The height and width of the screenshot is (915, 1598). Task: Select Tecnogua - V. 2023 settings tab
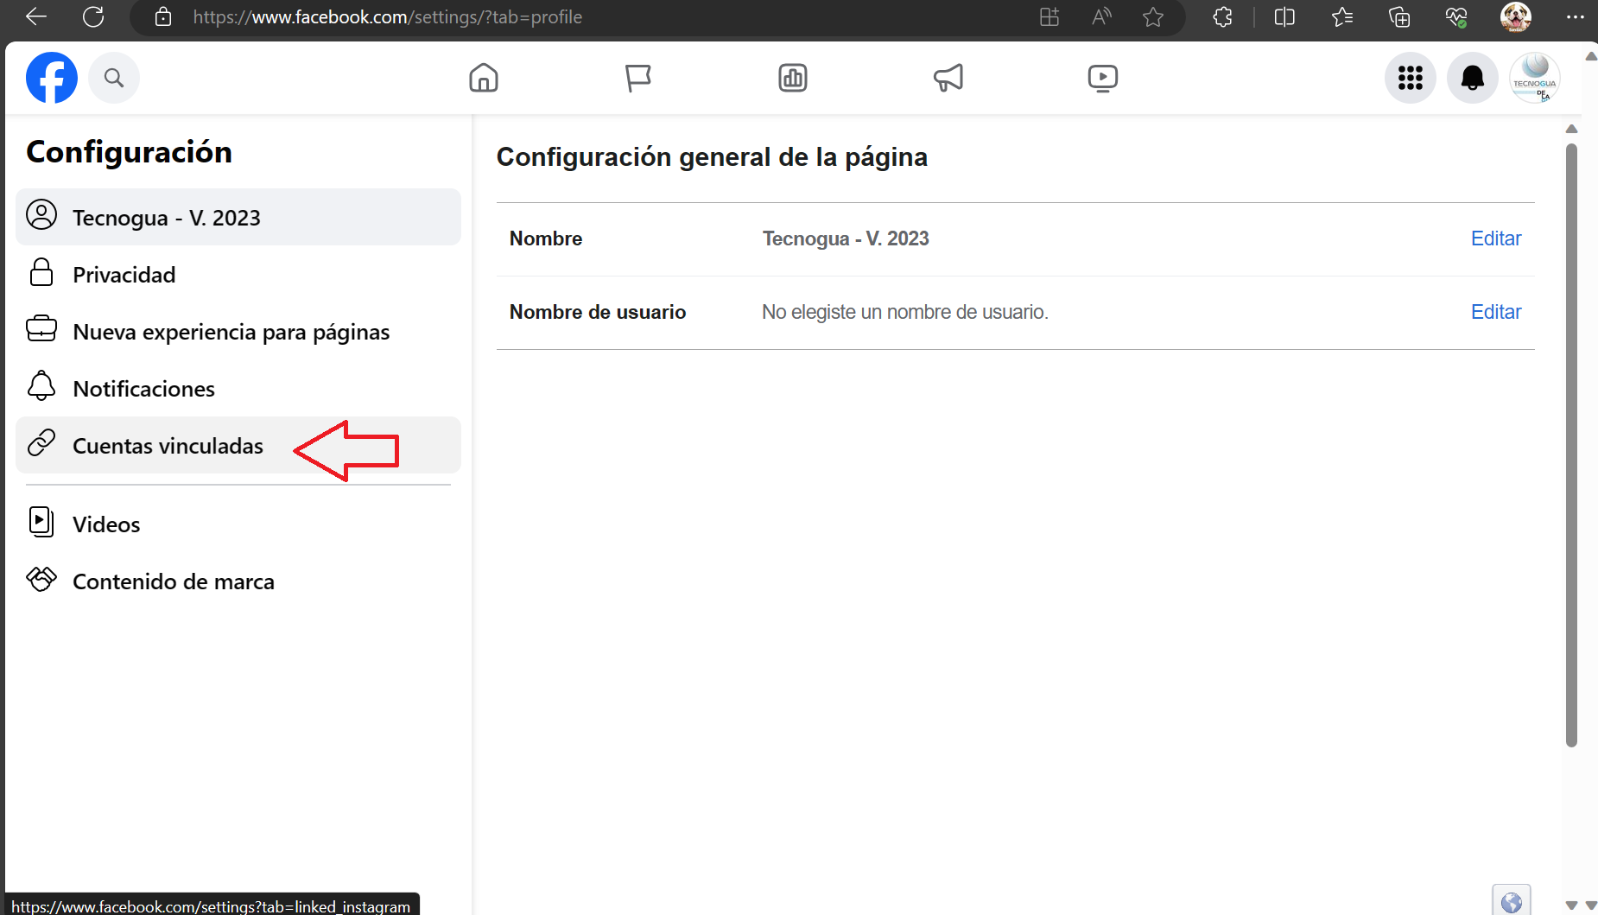(x=238, y=217)
